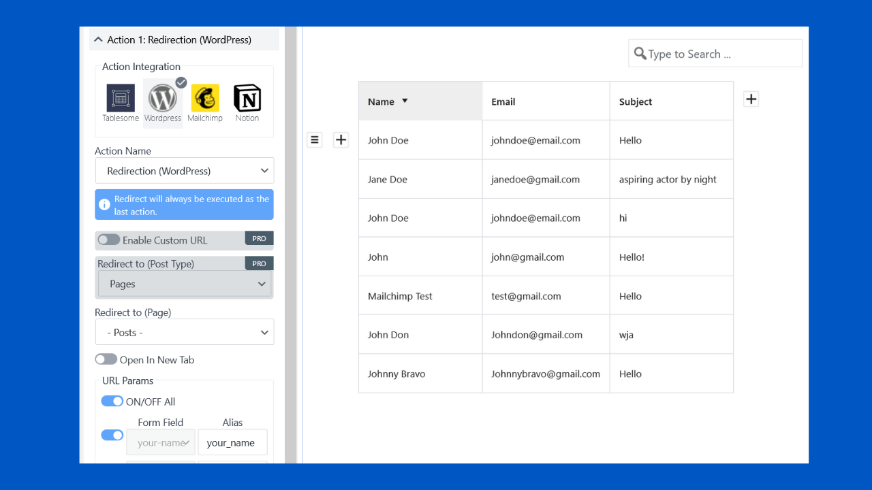The height and width of the screenshot is (490, 872).
Task: Choose the Mailchimp integration icon
Action: point(205,99)
